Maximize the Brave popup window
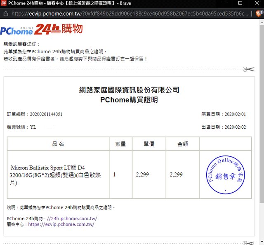This screenshot has width=264, height=245. pyautogui.click(x=240, y=3)
